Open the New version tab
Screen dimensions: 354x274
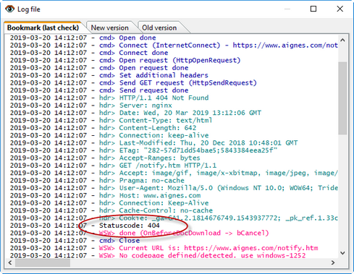click(x=110, y=27)
